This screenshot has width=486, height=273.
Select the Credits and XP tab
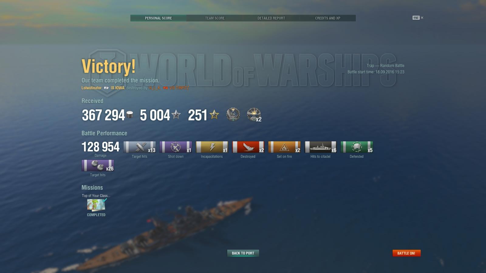(x=328, y=18)
